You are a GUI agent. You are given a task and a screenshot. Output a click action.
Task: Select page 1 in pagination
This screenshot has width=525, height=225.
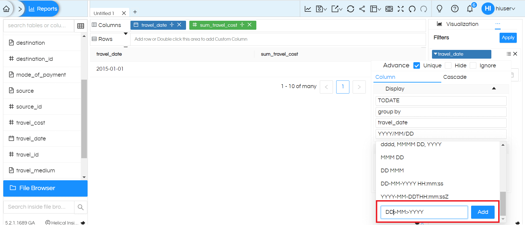(343, 87)
